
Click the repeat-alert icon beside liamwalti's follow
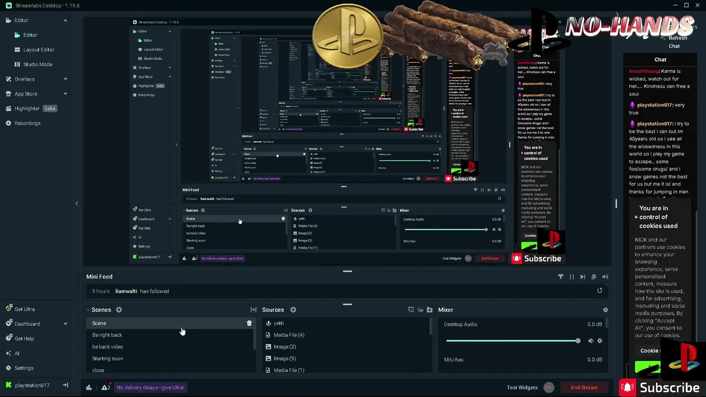[600, 291]
